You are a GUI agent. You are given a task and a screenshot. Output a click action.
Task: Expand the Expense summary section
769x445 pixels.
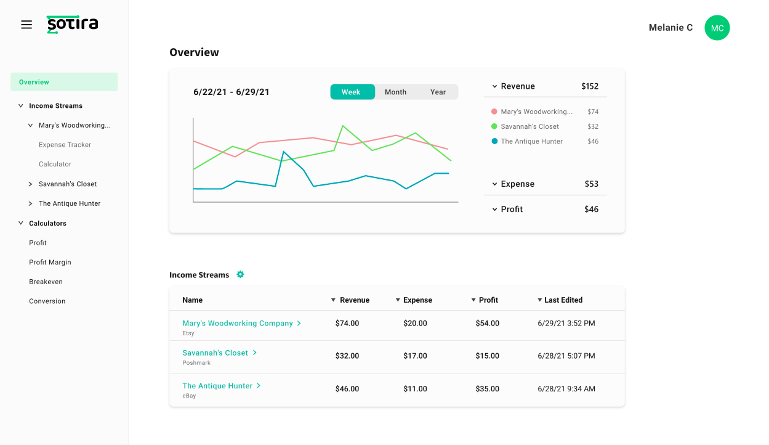(x=494, y=184)
